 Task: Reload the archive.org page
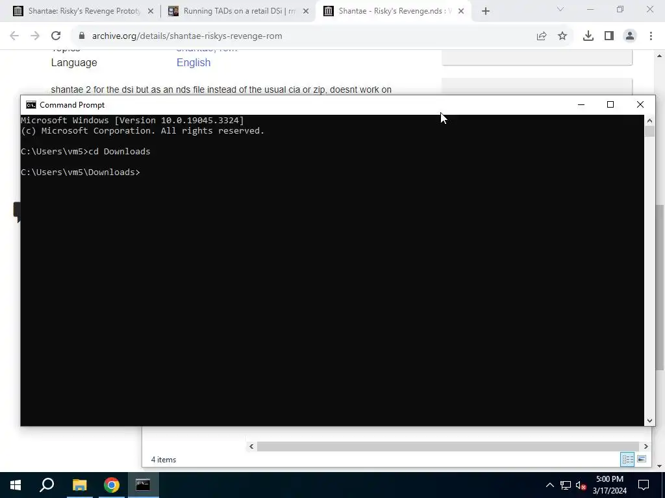click(x=56, y=36)
